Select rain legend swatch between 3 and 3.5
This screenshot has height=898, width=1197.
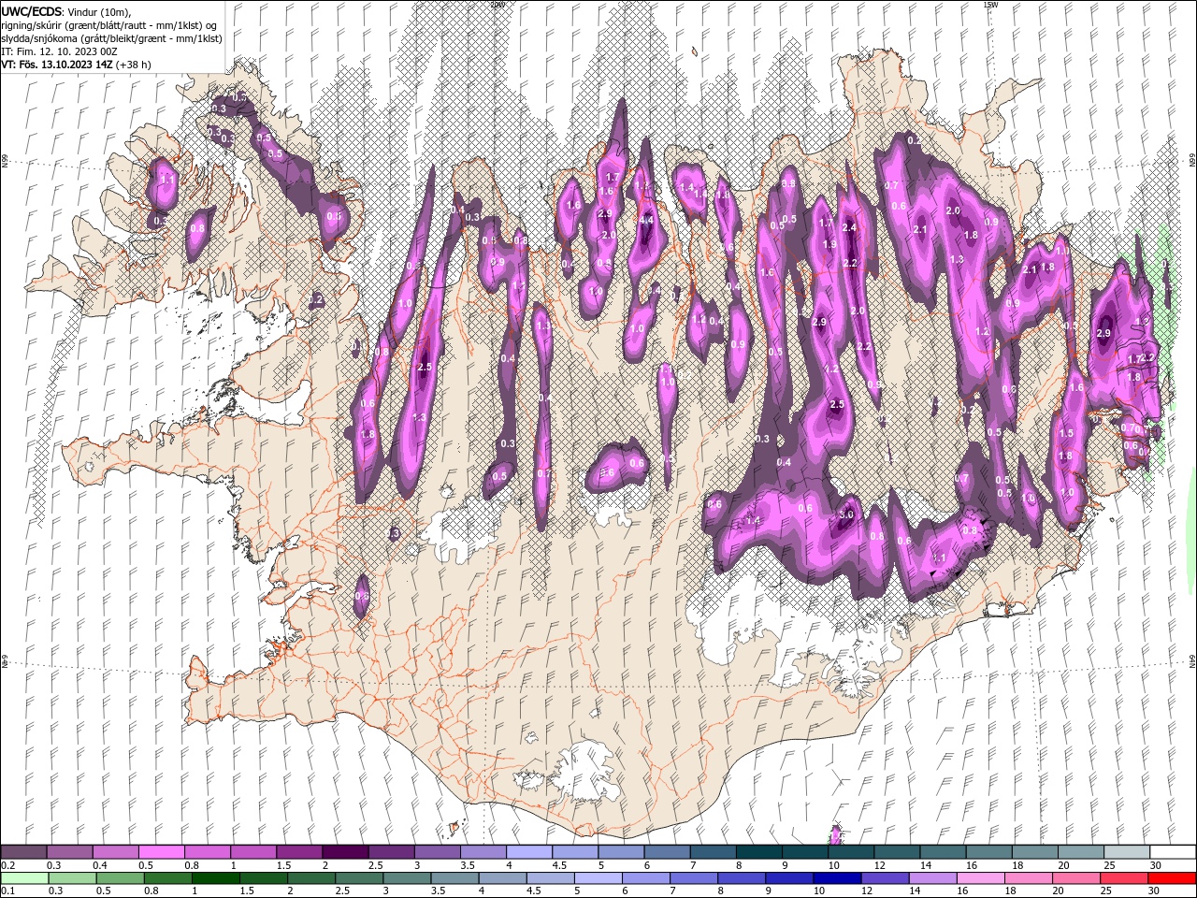point(407,878)
